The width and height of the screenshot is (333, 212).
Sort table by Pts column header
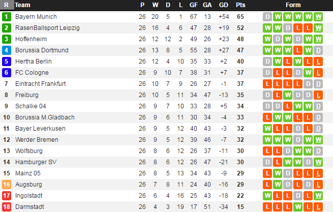coord(240,5)
